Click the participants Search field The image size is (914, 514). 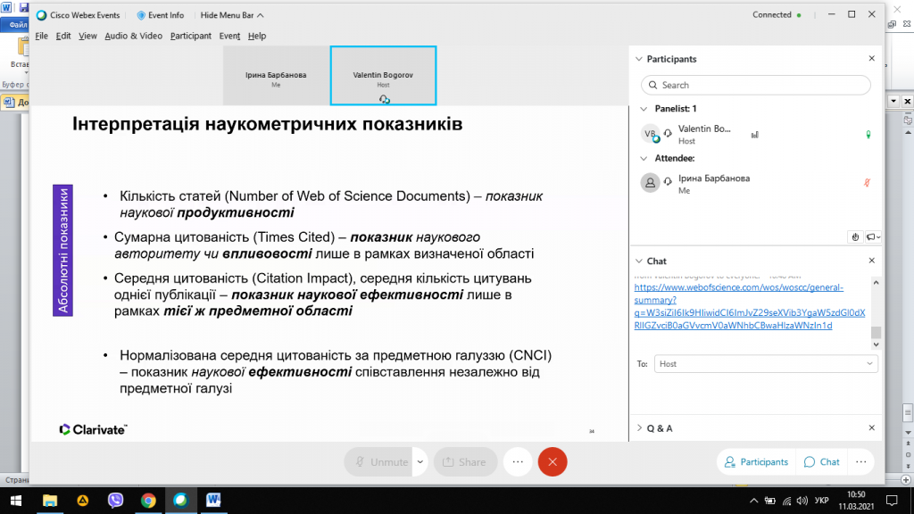pyautogui.click(x=756, y=85)
